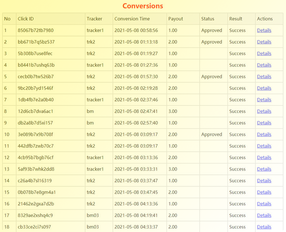Image resolution: width=286 pixels, height=232 pixels.
Task: Click Details link for row 5
Action: click(264, 76)
